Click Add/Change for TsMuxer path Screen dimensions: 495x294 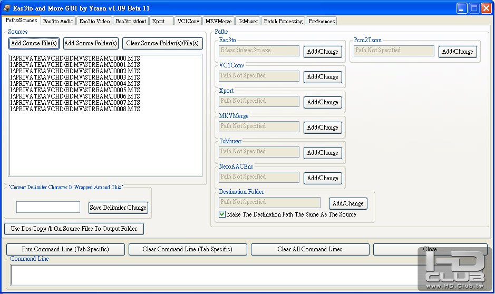point(323,153)
